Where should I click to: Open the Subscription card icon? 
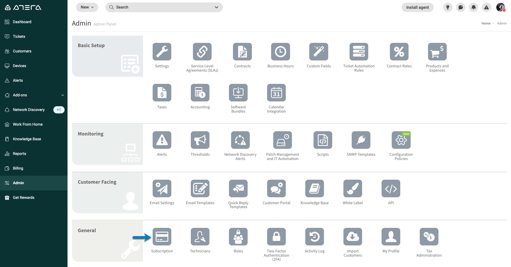pos(162,237)
